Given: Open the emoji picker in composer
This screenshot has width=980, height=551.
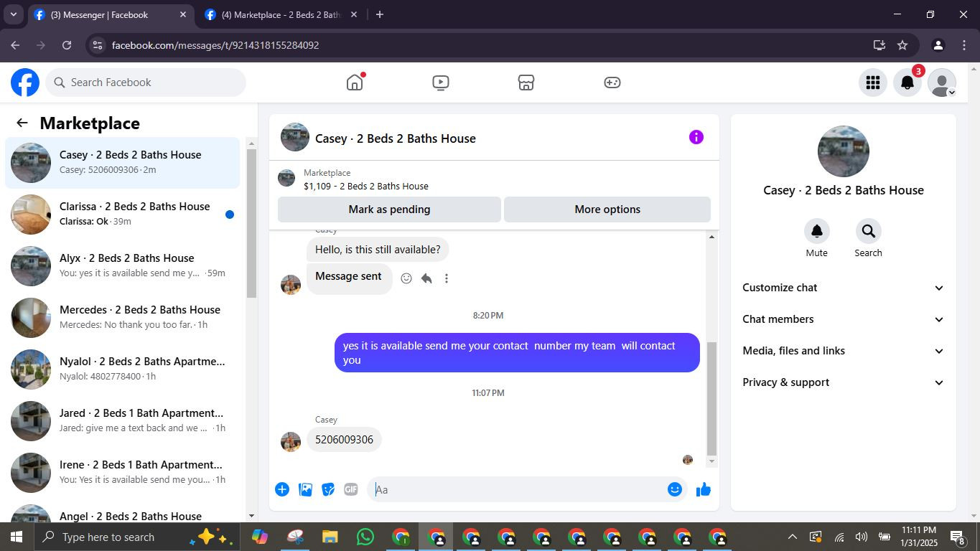Looking at the screenshot, I should tap(675, 489).
